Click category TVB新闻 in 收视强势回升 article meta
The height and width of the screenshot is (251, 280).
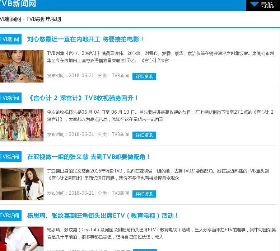point(120,134)
